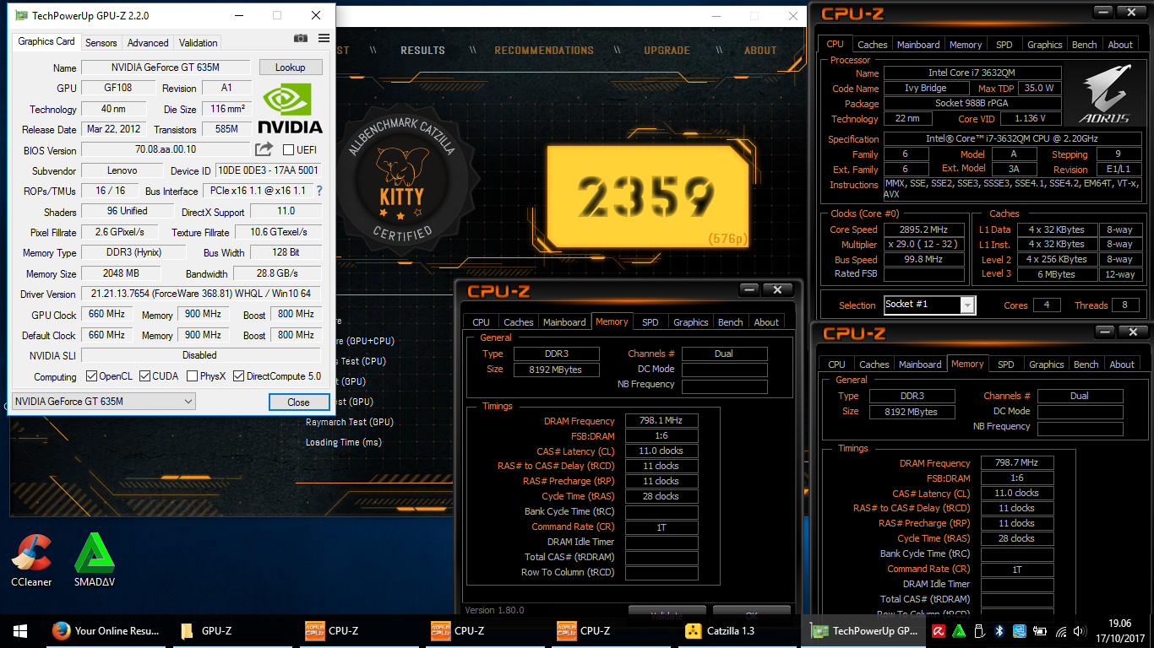
Task: Open About tab in top-right CPU-Z
Action: [x=1120, y=45]
